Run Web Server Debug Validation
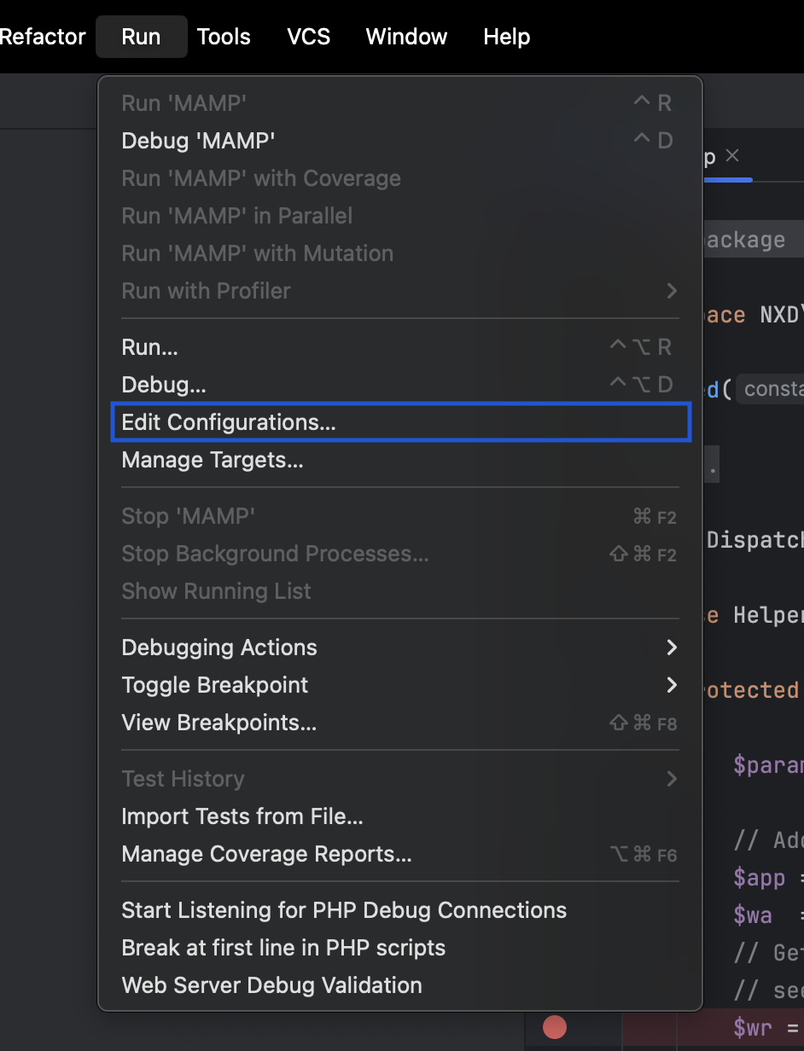 click(x=271, y=985)
